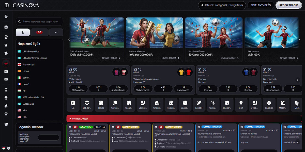The width and height of the screenshot is (305, 152).
Task: Select the Golf sport icon
Action: point(241,105)
